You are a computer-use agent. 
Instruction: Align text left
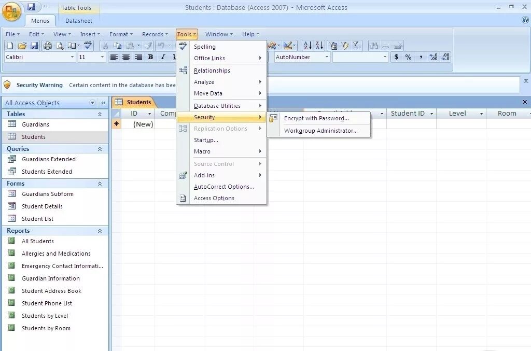click(x=114, y=57)
